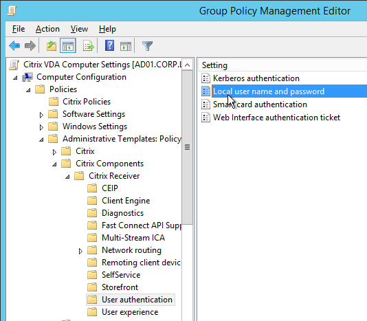The height and width of the screenshot is (321, 367).
Task: Click the Filter funnel toolbar icon
Action: pyautogui.click(x=147, y=45)
